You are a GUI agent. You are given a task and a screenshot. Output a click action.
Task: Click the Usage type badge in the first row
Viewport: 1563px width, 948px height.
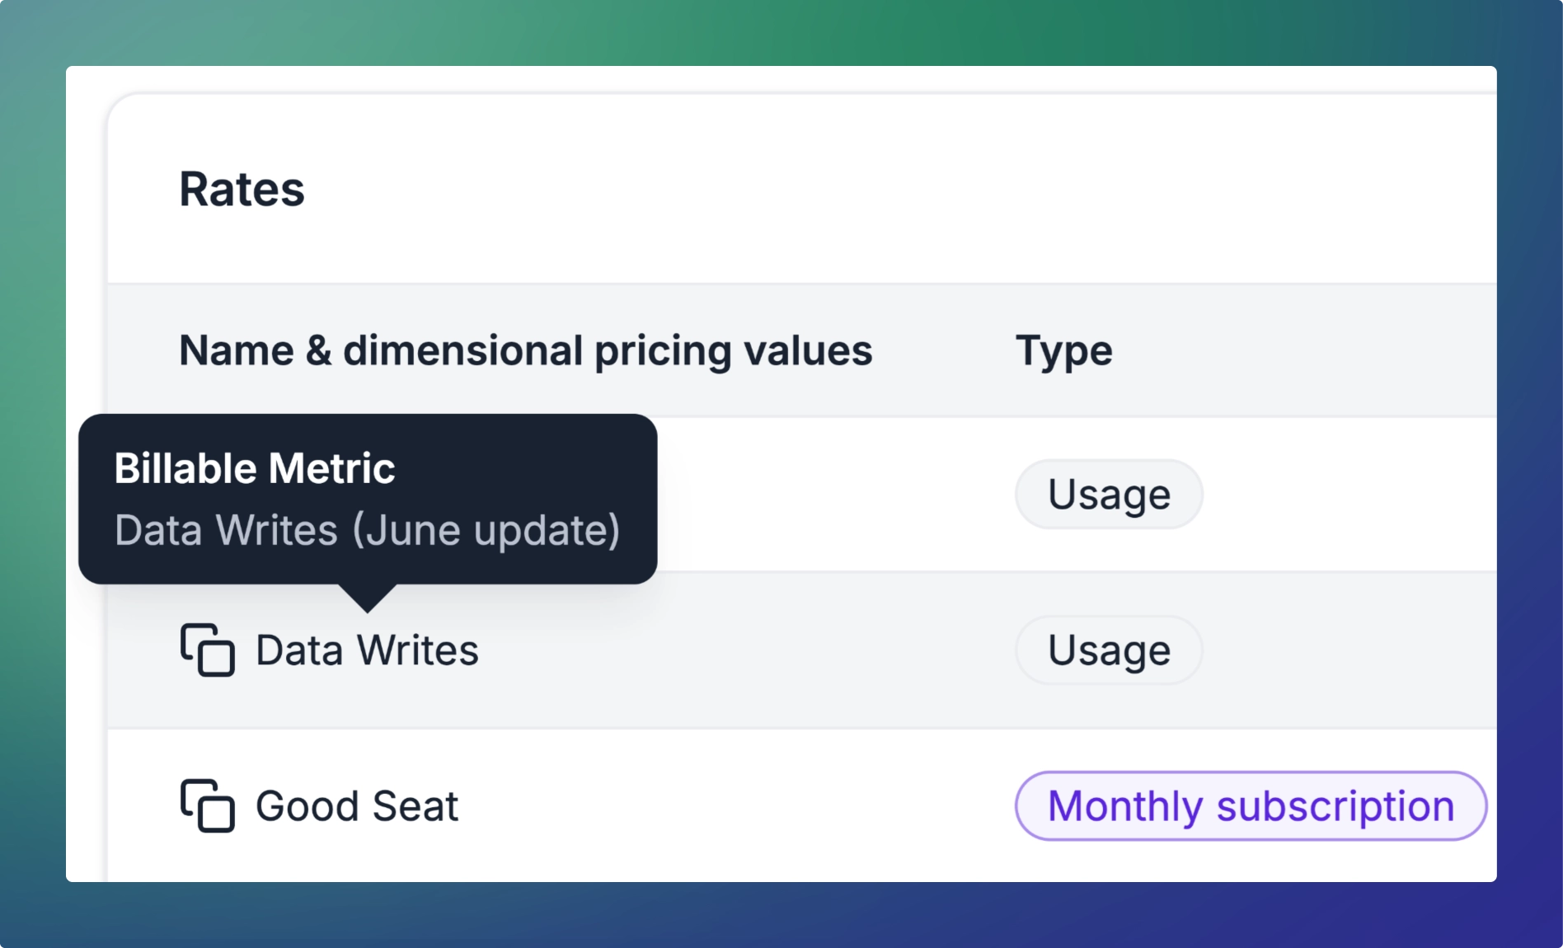[x=1108, y=494]
